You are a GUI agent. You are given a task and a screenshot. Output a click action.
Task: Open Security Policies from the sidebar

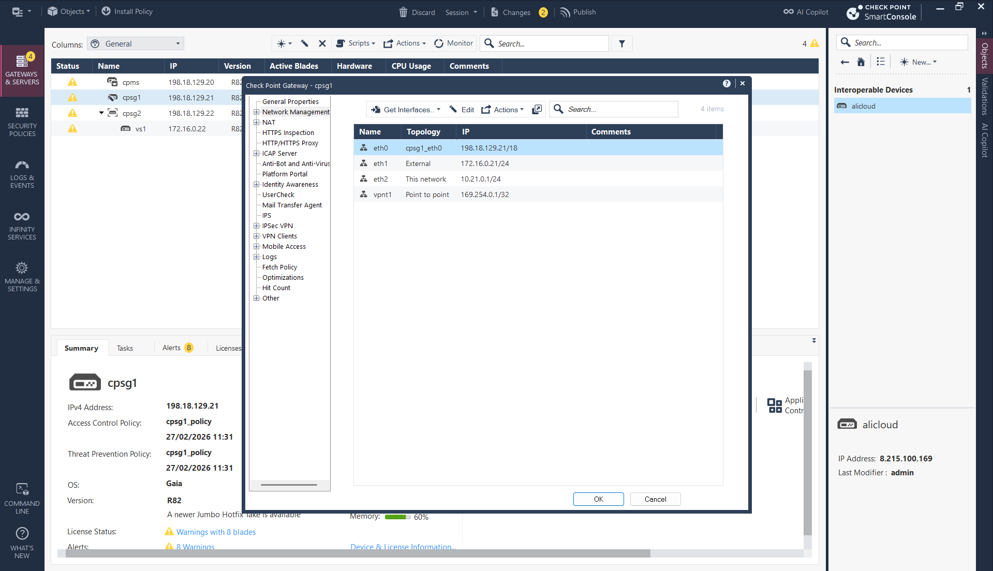pyautogui.click(x=22, y=122)
